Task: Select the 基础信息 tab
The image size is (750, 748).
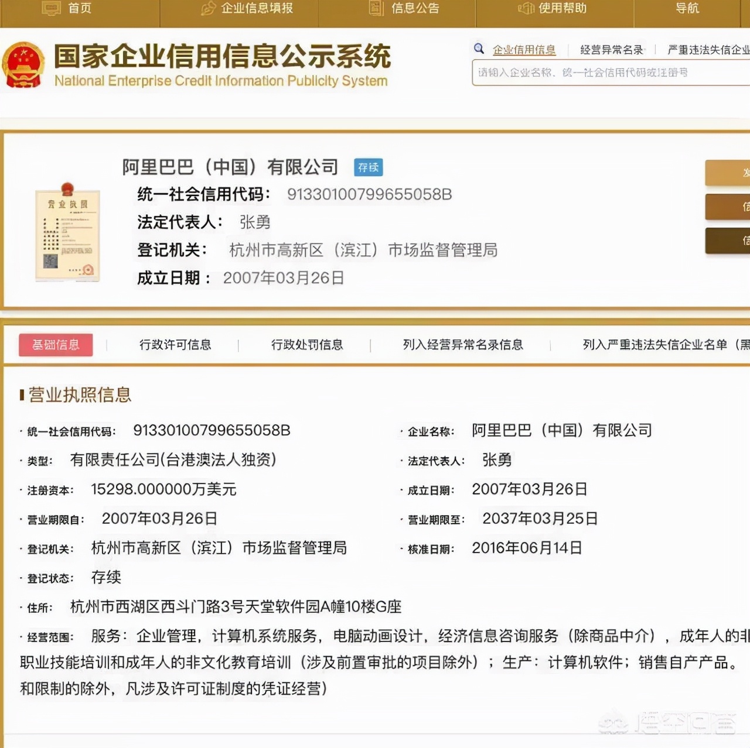Action: (x=55, y=345)
